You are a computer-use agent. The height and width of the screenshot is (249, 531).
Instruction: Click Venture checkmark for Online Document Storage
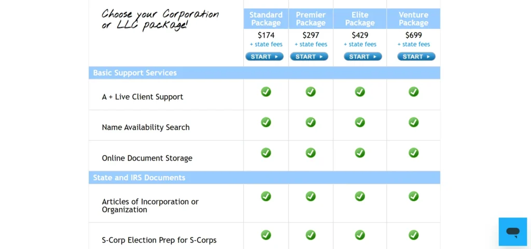[x=413, y=153]
